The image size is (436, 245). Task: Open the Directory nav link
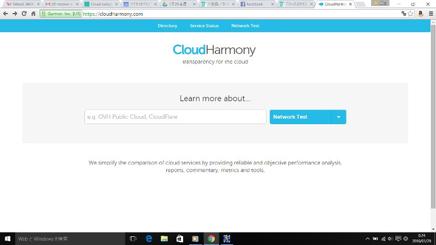(167, 26)
